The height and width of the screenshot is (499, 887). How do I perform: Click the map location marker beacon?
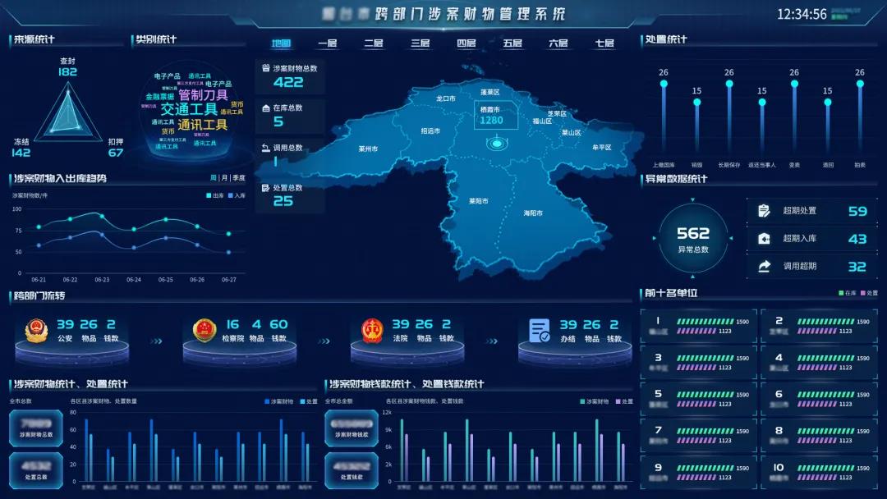coord(496,144)
